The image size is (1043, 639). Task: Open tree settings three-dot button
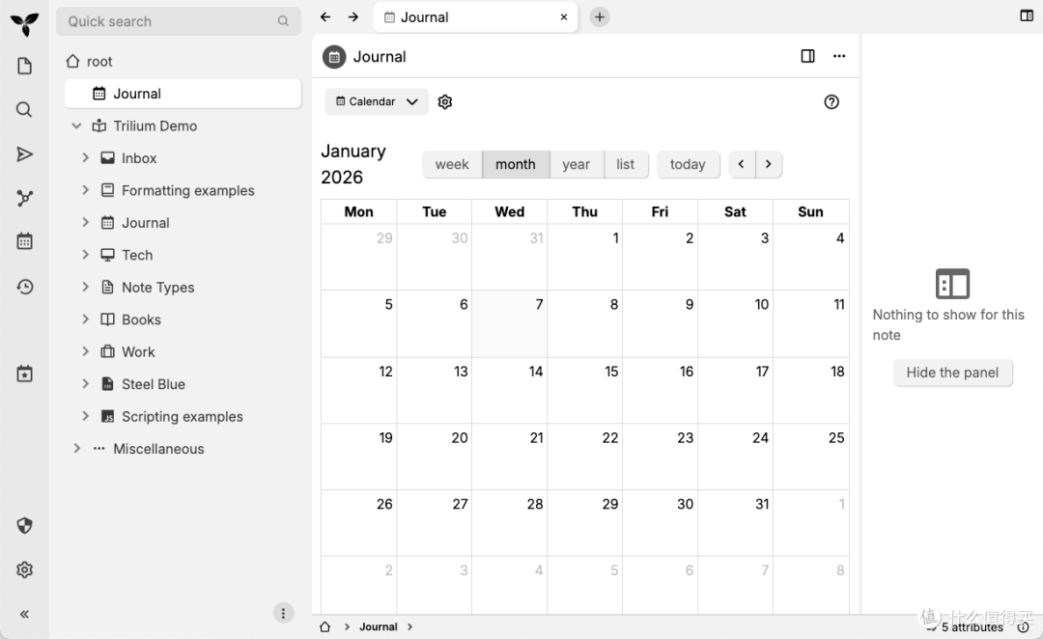pos(283,613)
